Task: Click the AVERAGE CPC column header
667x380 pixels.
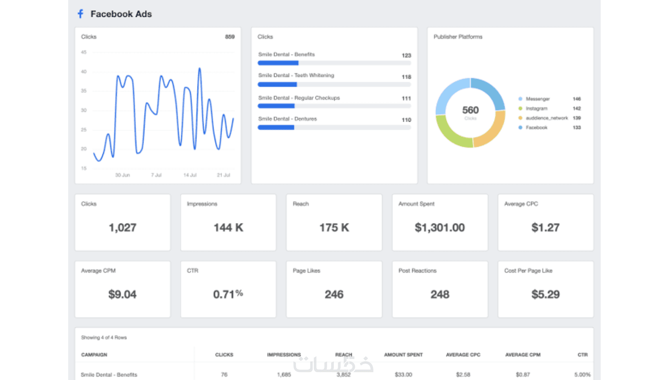Action: click(463, 355)
